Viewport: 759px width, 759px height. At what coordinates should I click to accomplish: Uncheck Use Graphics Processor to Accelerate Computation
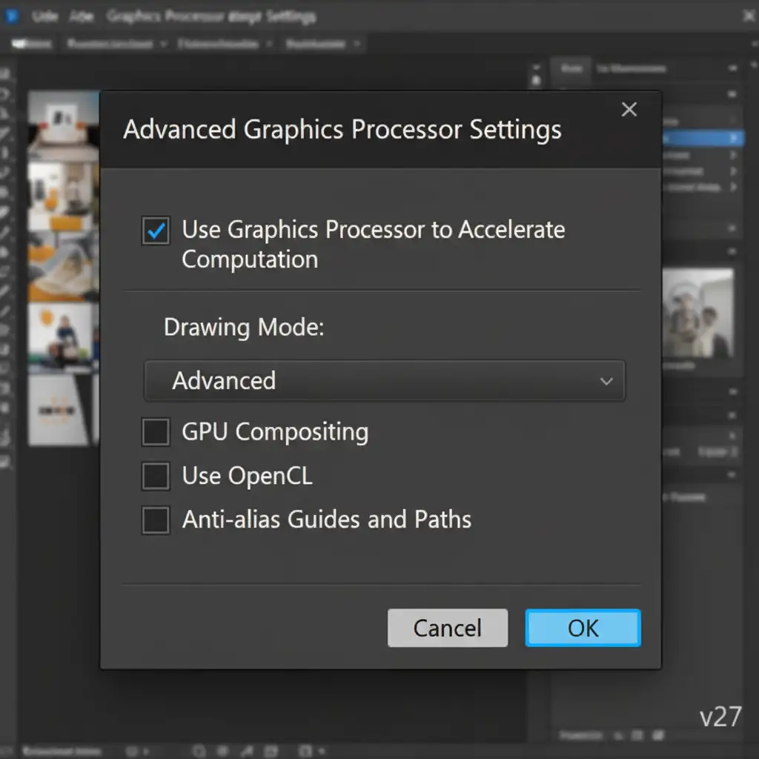(x=156, y=231)
